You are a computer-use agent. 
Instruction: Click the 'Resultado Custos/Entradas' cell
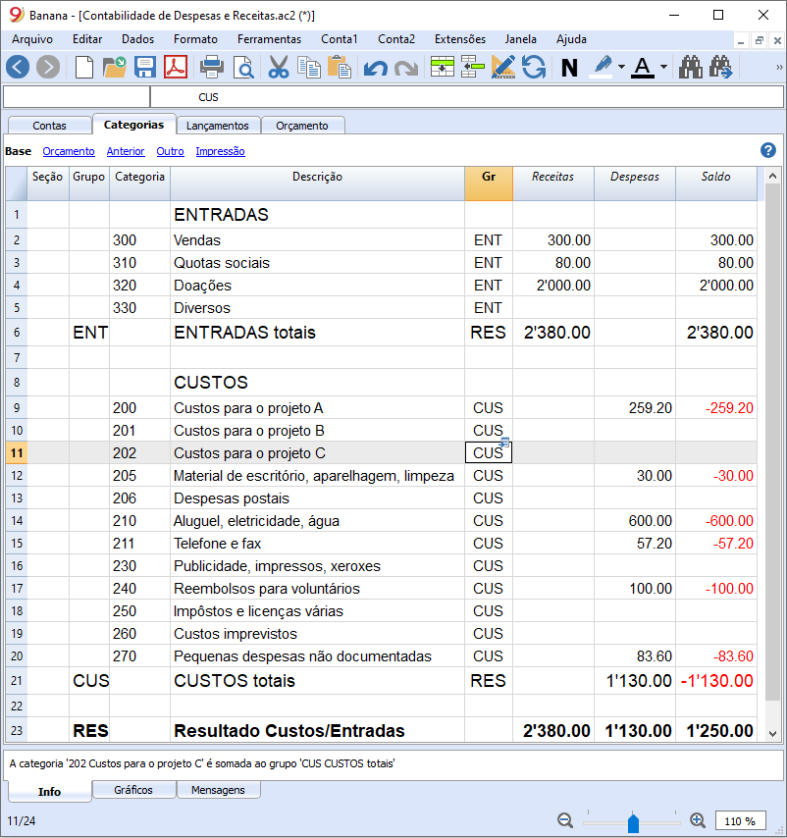(317, 730)
